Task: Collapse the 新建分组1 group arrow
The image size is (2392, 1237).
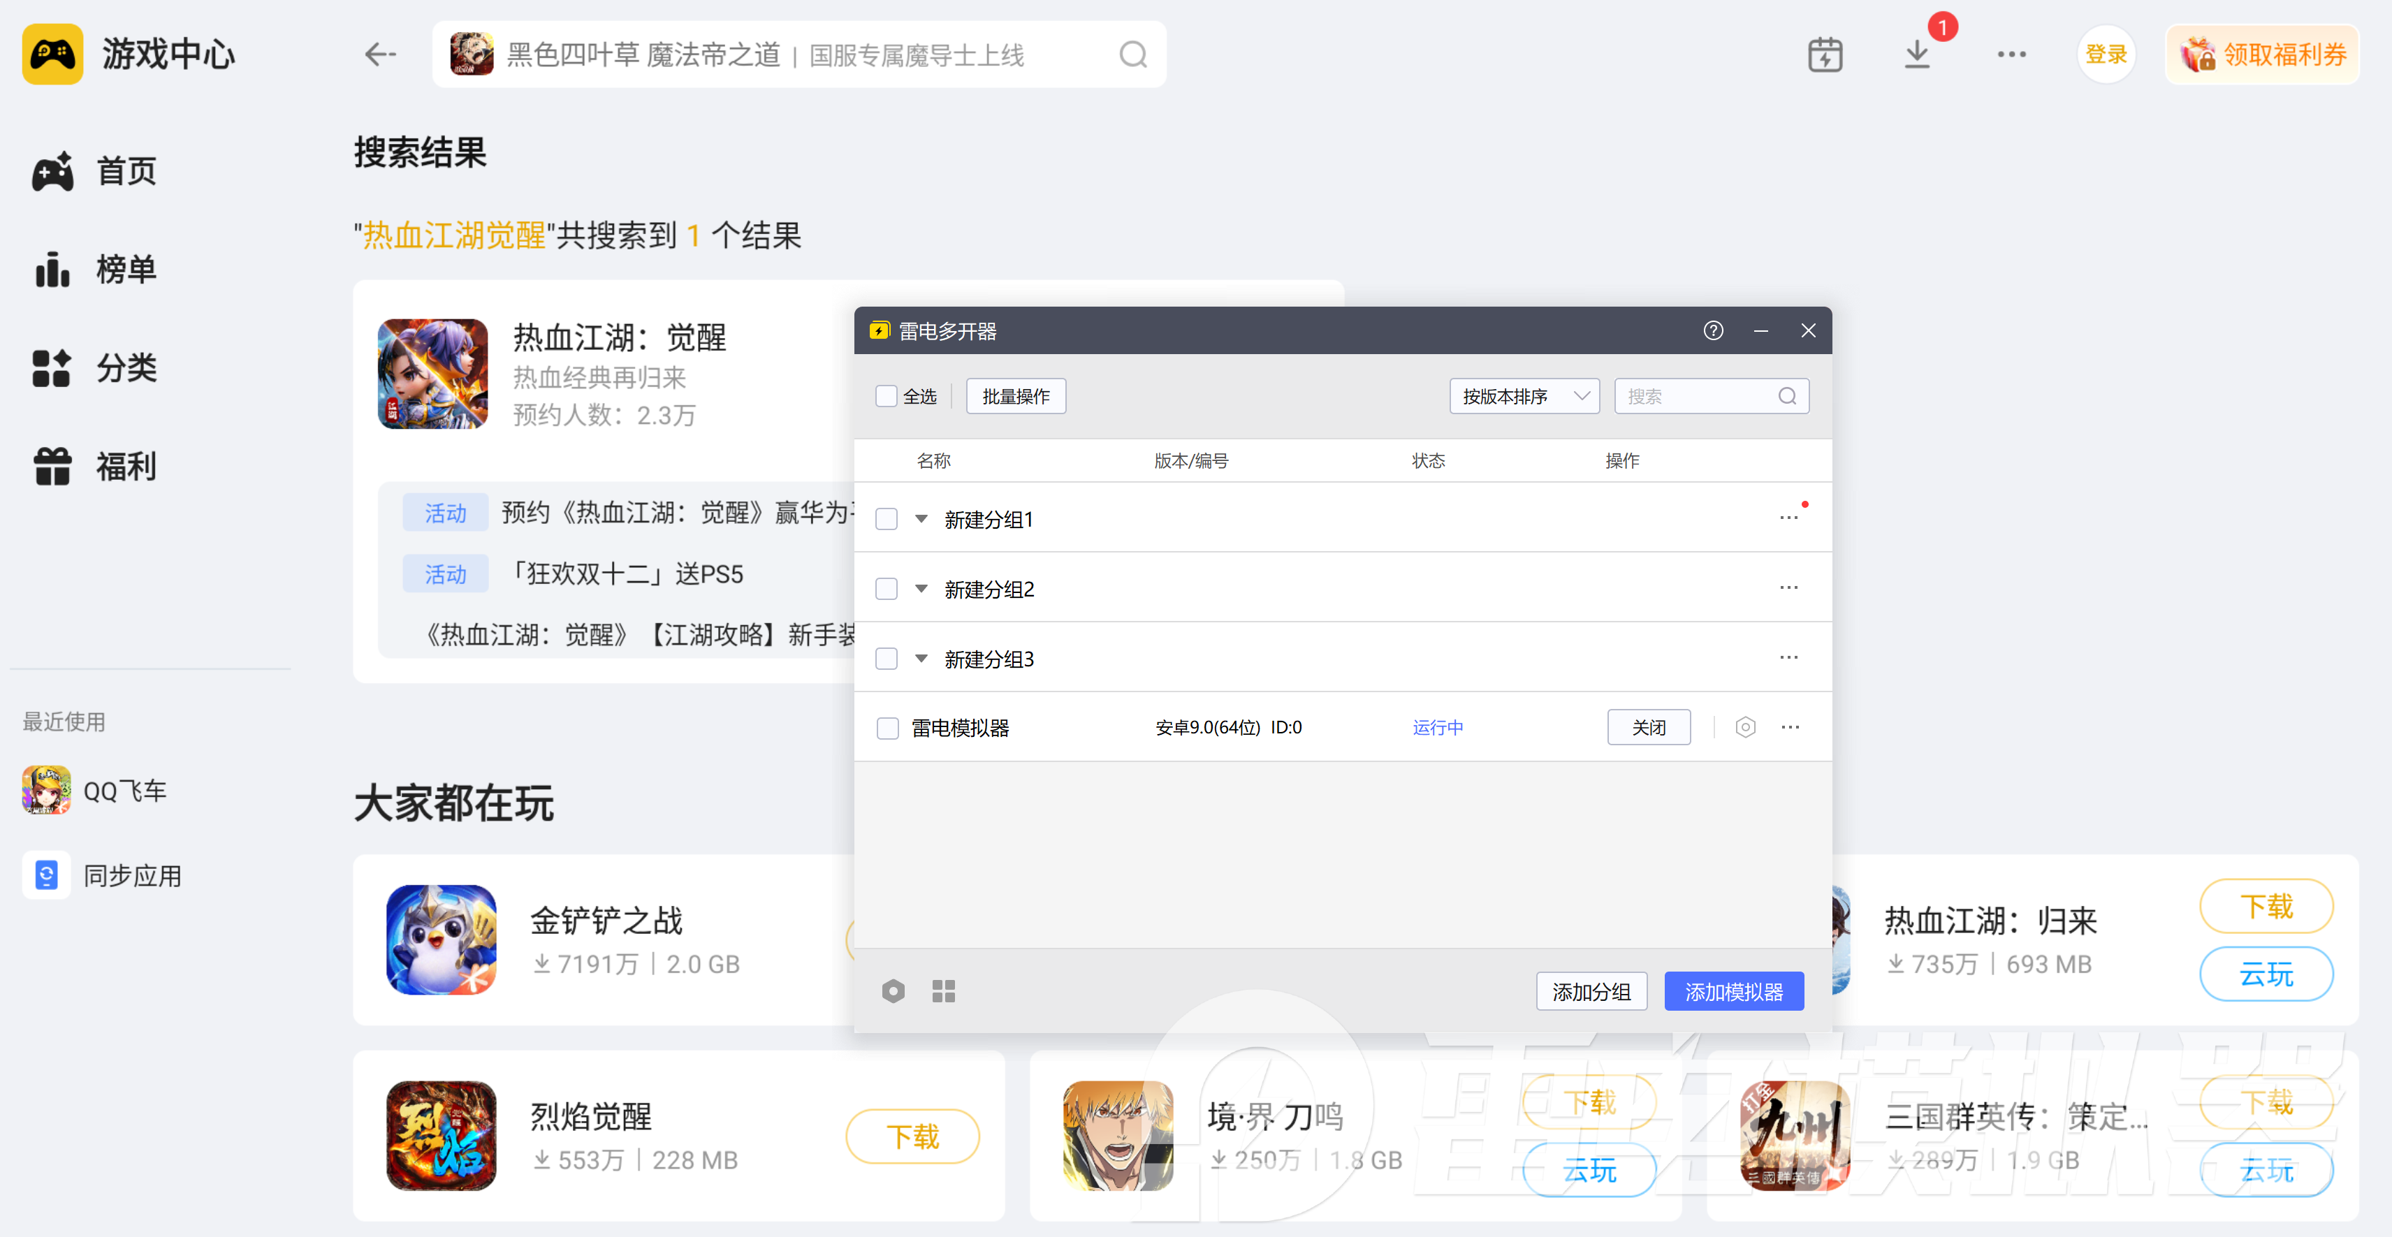Action: 921,519
